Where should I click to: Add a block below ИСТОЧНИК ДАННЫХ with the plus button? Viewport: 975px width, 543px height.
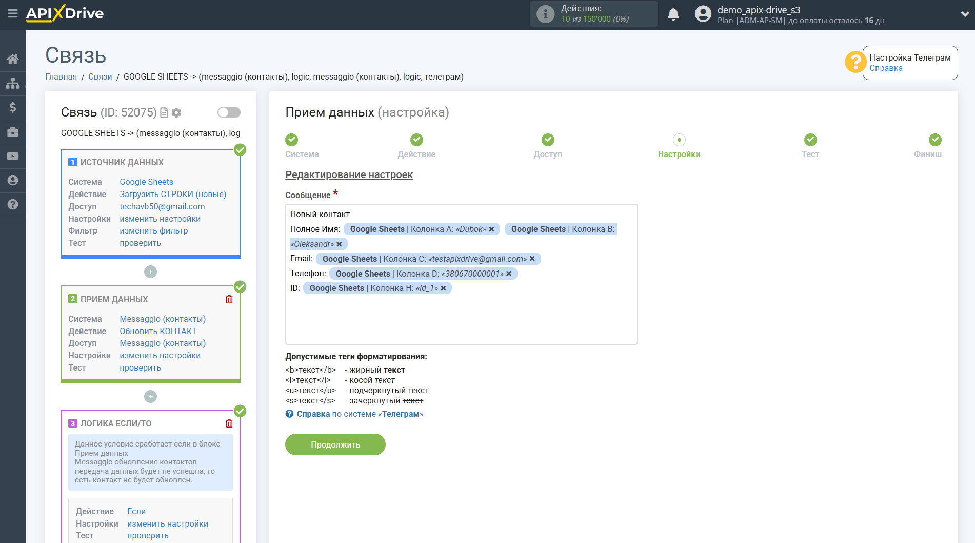[150, 272]
